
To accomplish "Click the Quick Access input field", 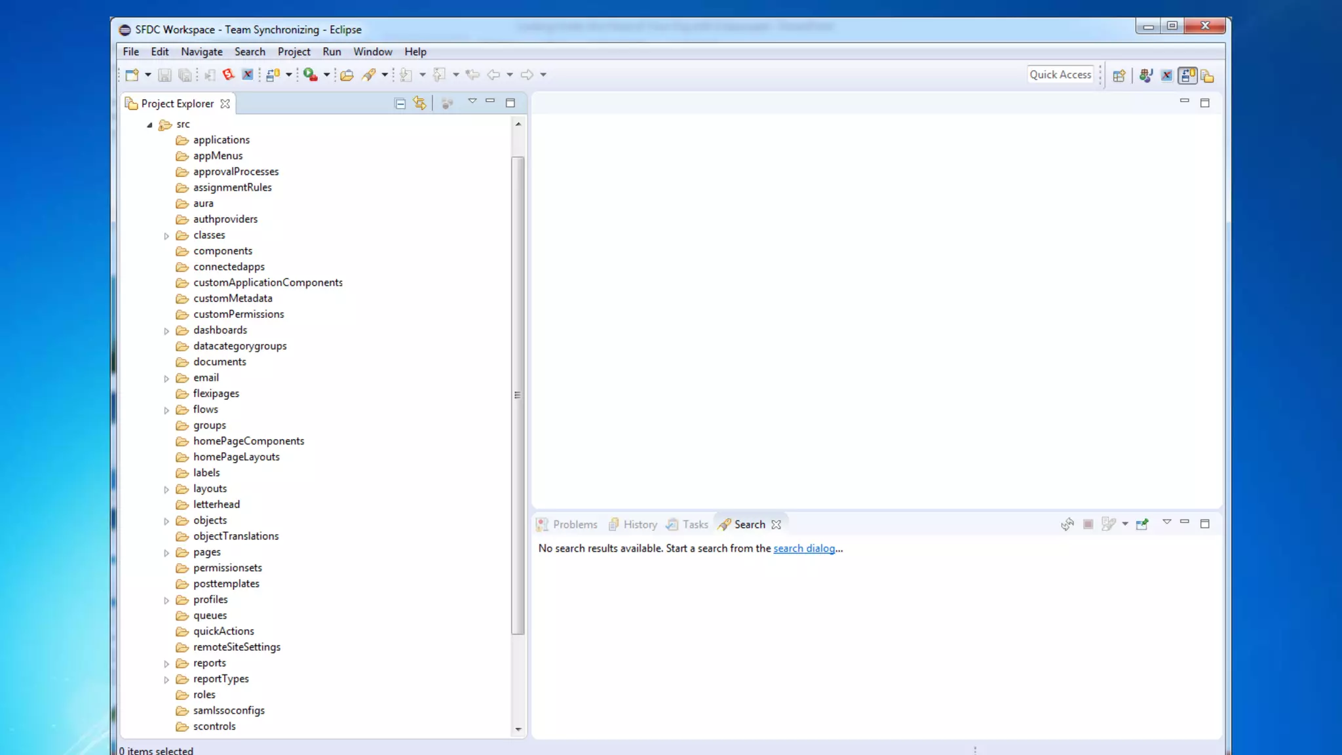I will coord(1060,75).
